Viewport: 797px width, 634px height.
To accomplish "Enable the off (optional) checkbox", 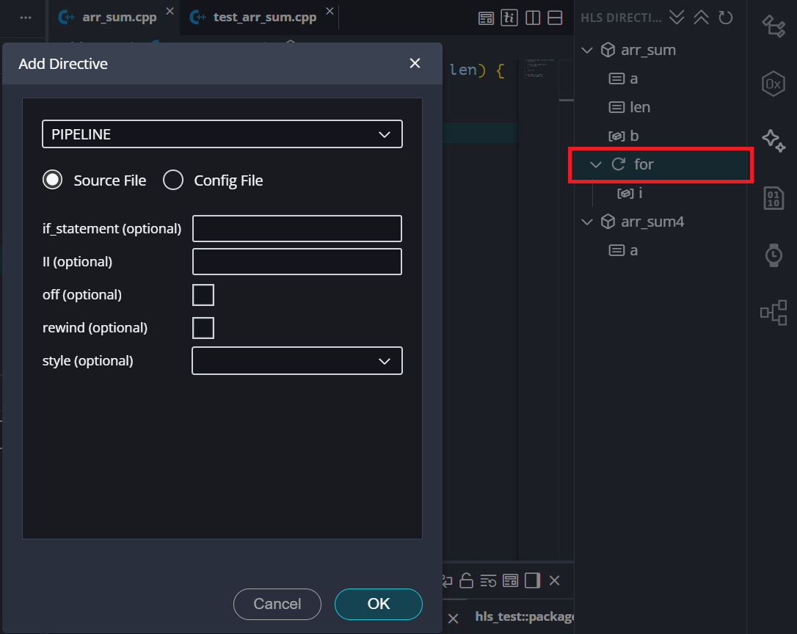I will coord(203,295).
